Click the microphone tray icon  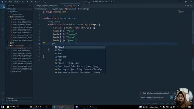coord(164,107)
